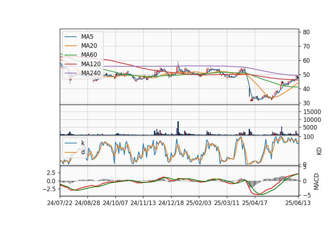
Task: Click the date label 24/07/22
Action: [60, 203]
